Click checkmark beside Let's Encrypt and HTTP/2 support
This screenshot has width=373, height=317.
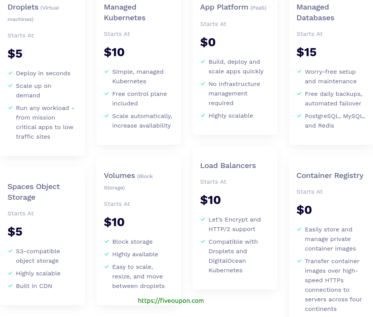pos(203,219)
